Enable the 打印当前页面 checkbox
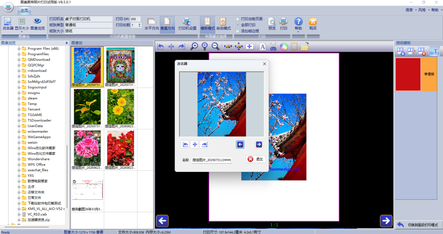443x234 pixels. click(237, 19)
